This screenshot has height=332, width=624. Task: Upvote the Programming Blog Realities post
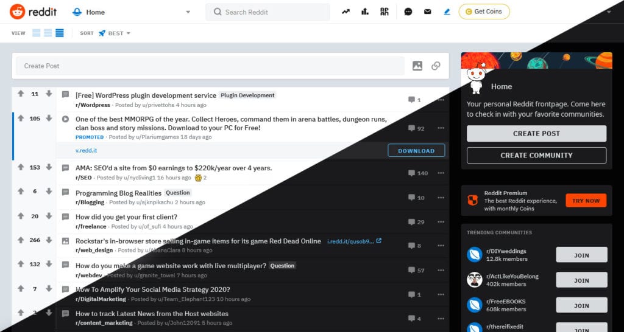(x=21, y=192)
